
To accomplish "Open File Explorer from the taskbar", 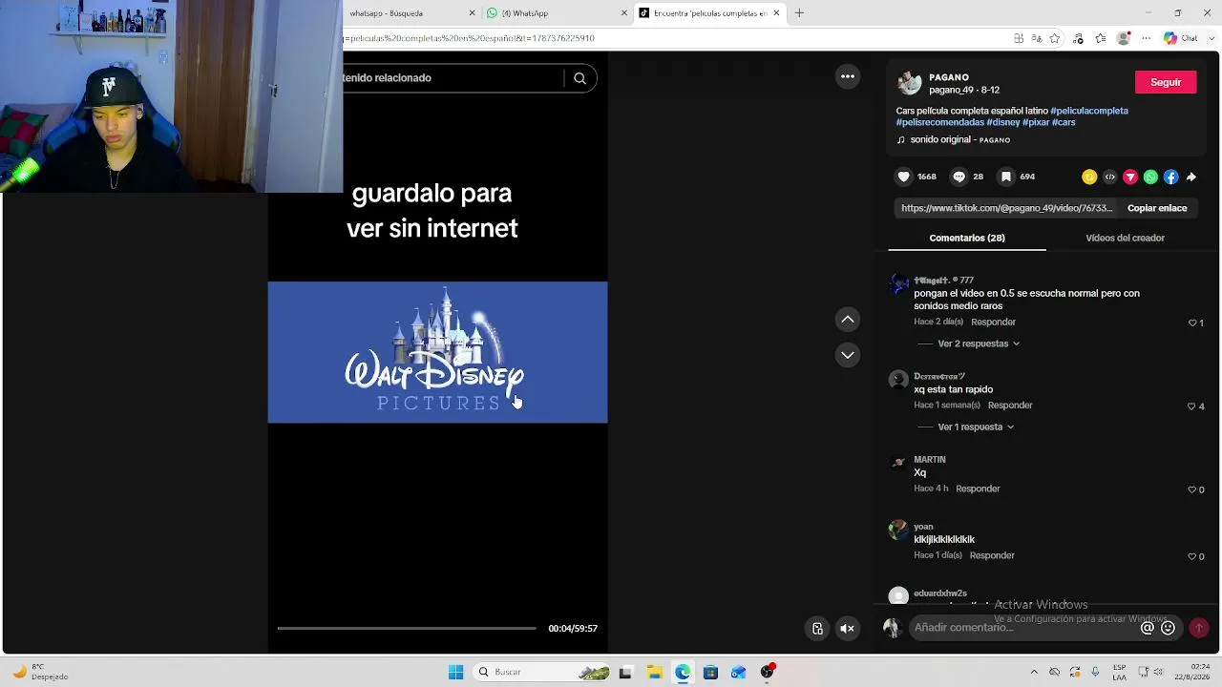I will 654,672.
